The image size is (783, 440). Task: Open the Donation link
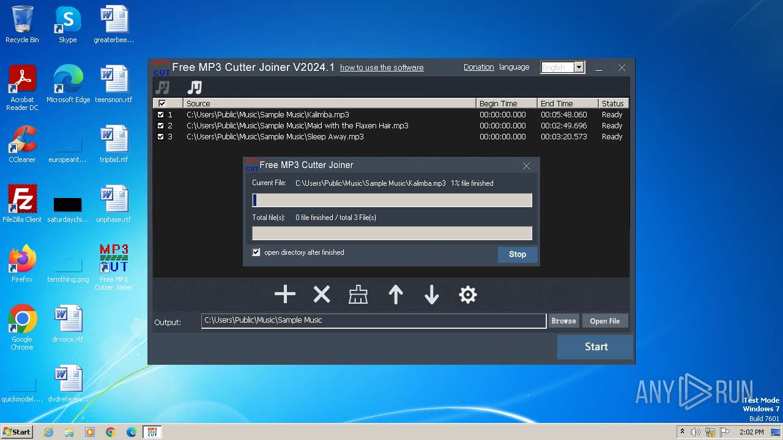pyautogui.click(x=478, y=67)
